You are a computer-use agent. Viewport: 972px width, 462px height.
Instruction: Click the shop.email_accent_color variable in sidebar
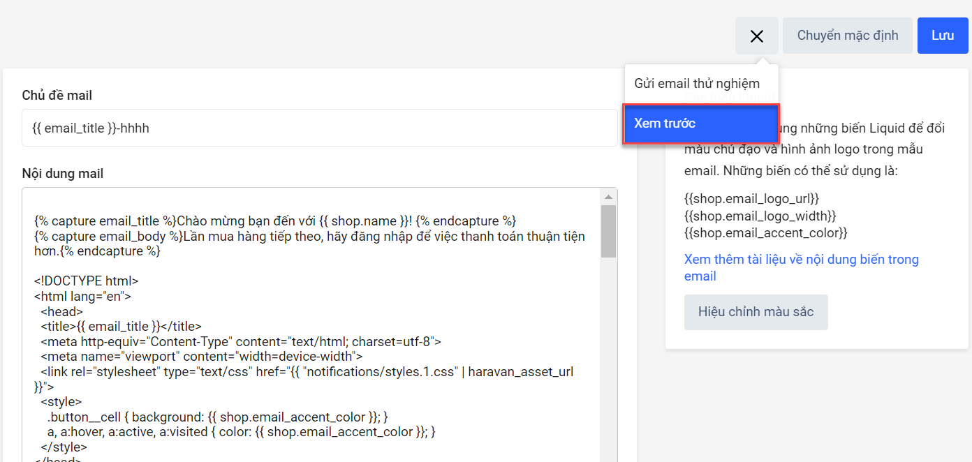[765, 232]
